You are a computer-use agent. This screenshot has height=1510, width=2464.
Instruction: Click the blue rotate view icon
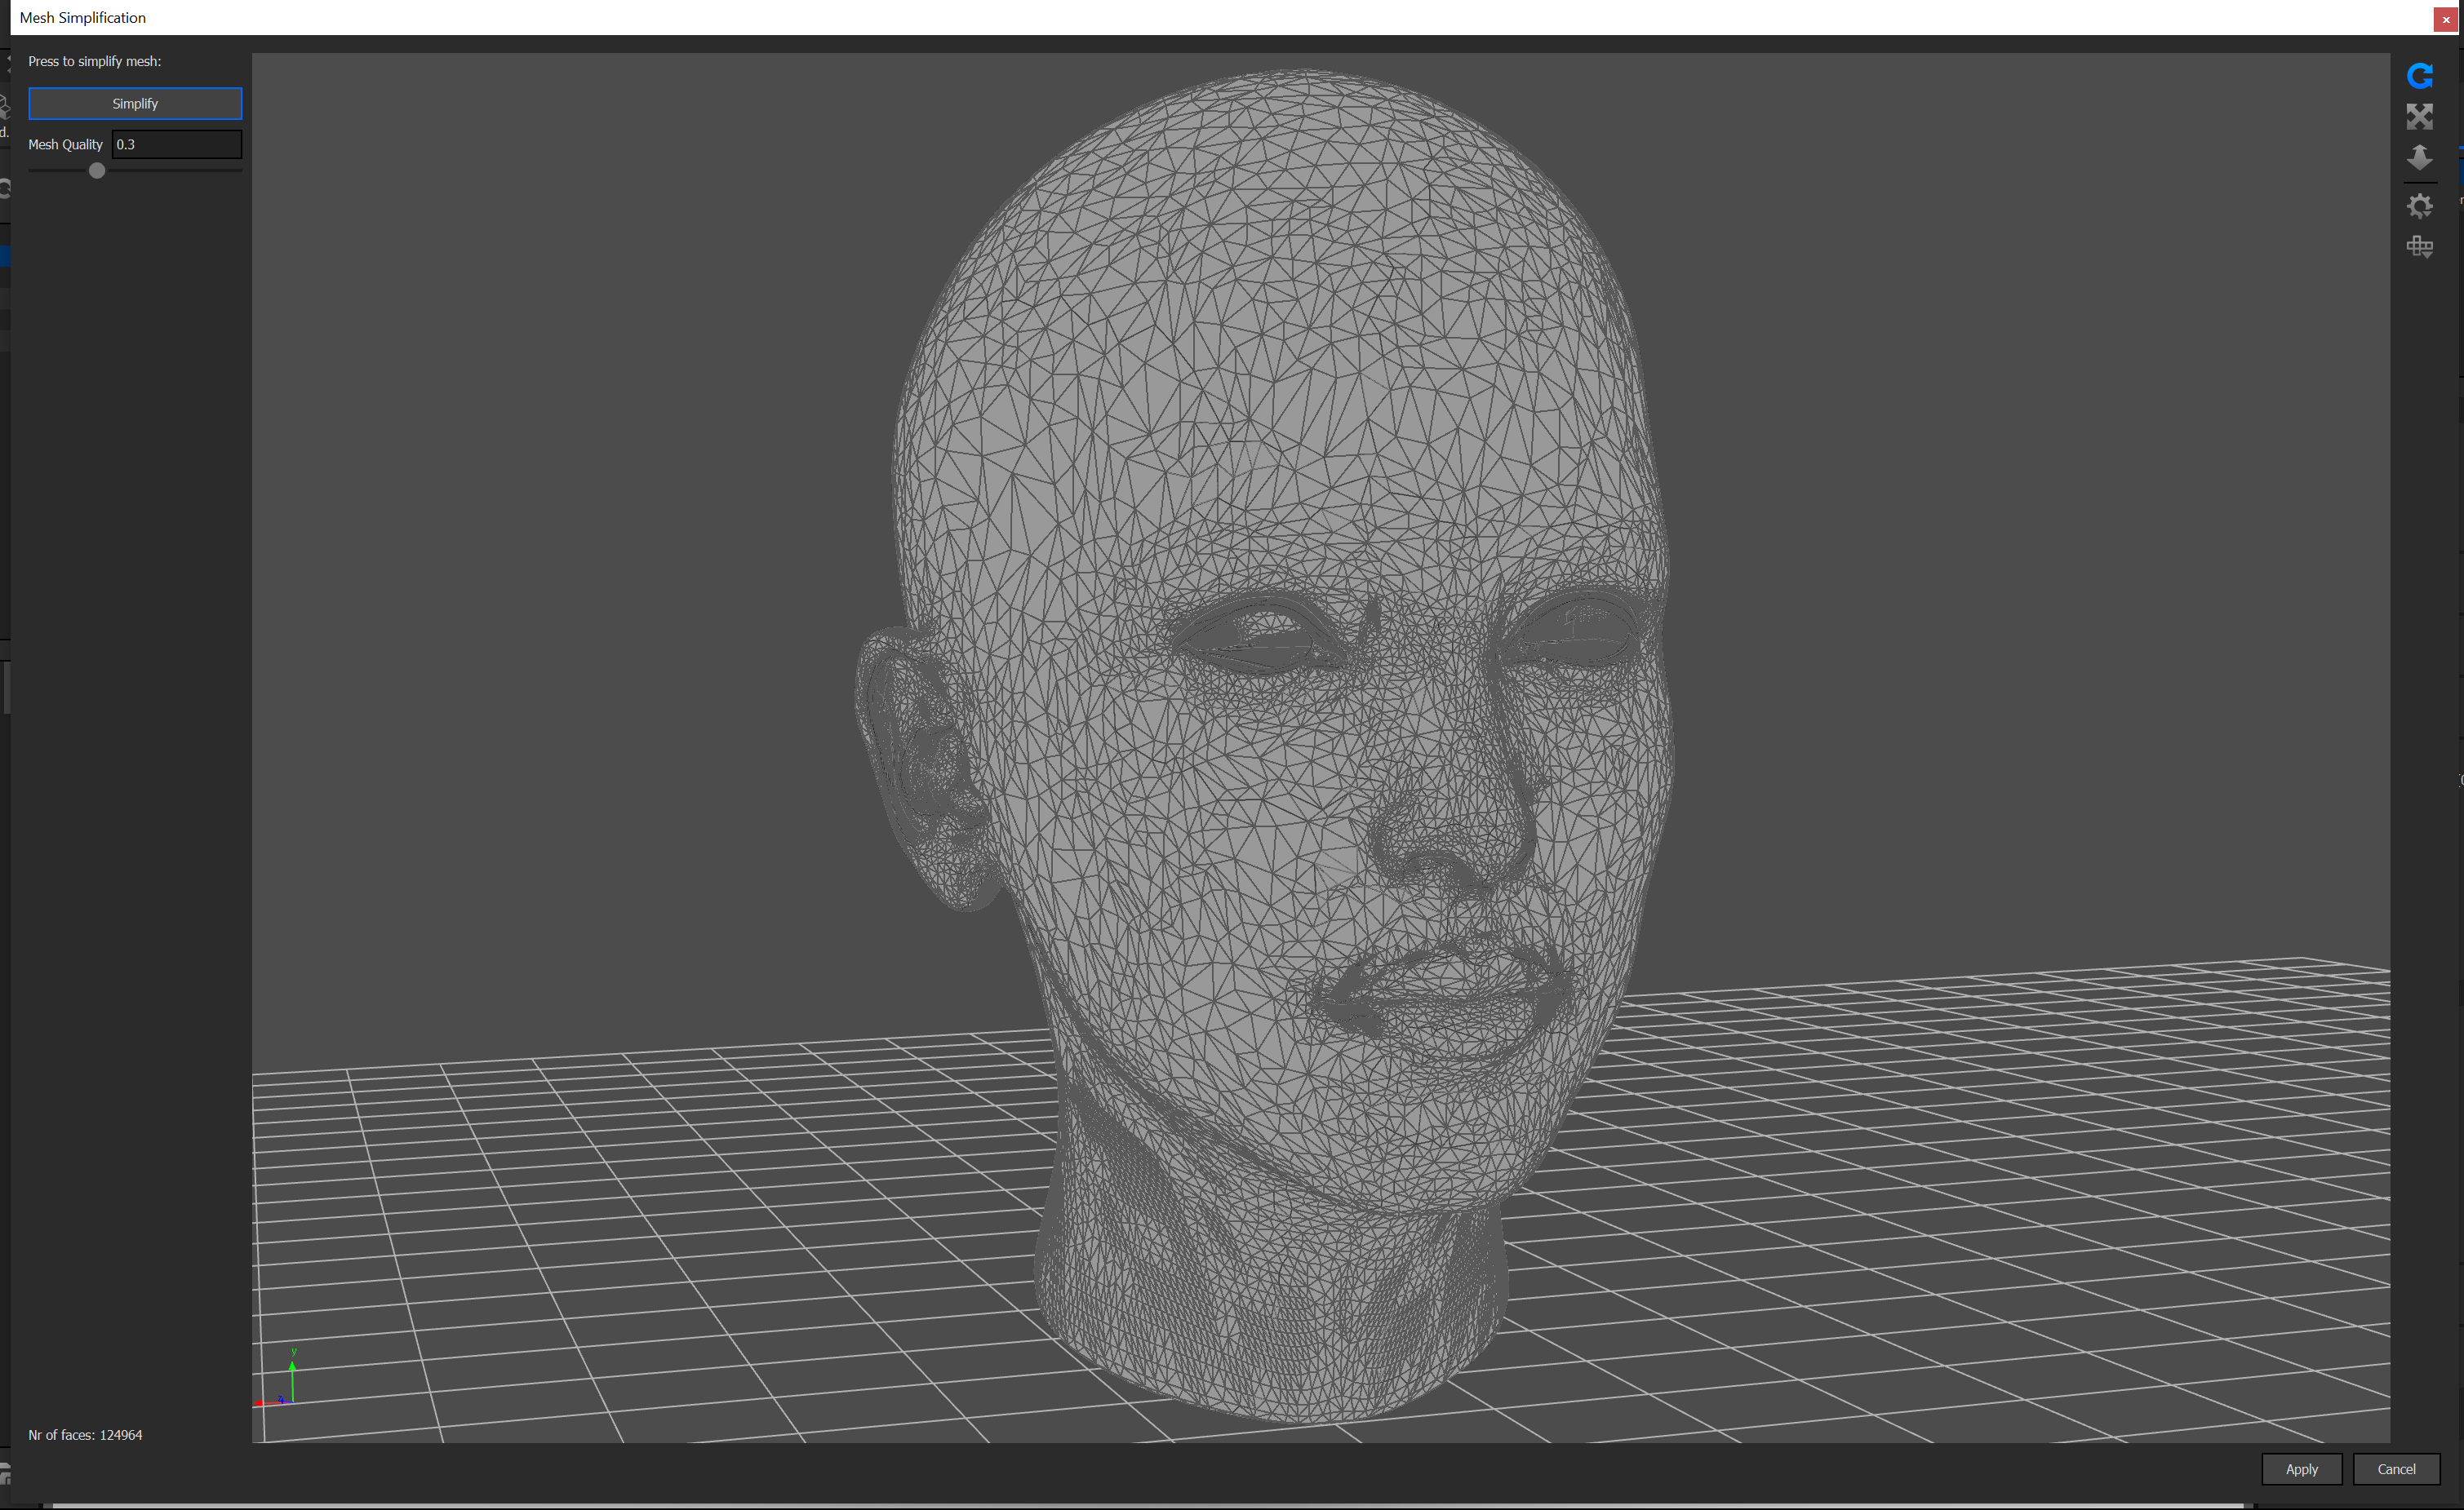(x=2419, y=76)
